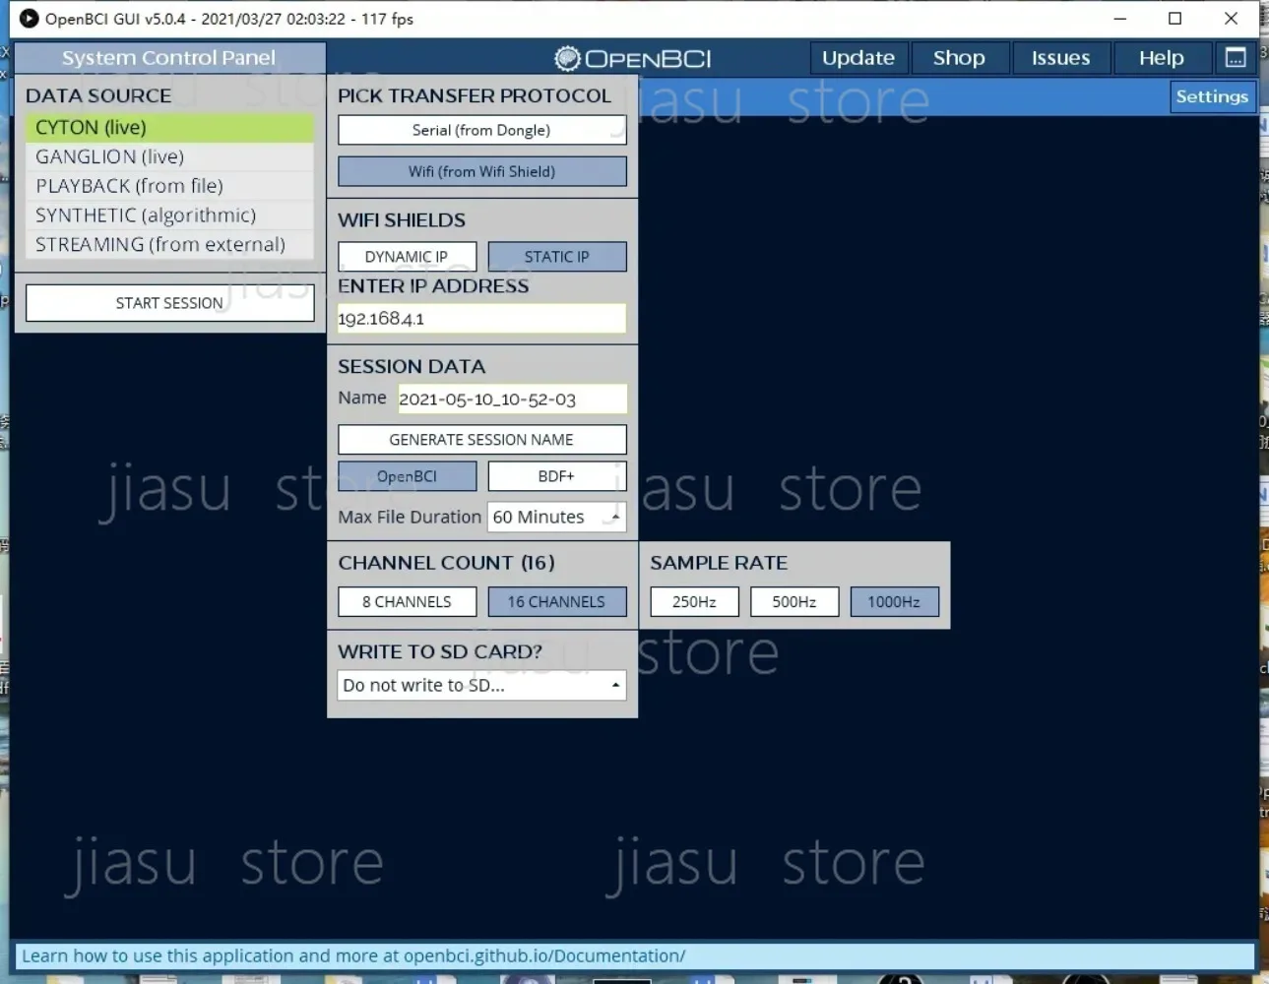Click the session Name text field
Viewport: 1269px width, 984px height.
point(512,399)
